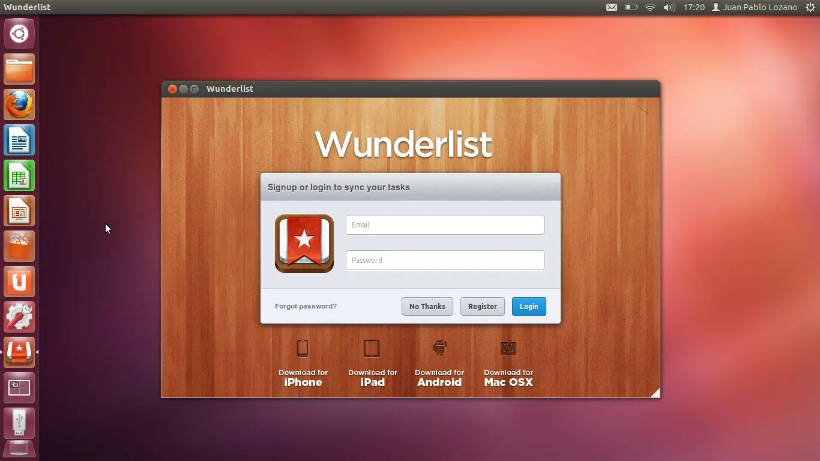
Task: Launch Ubuntu One from the launcher
Action: click(19, 282)
